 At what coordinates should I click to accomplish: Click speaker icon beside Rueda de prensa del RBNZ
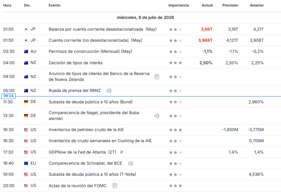point(109,91)
